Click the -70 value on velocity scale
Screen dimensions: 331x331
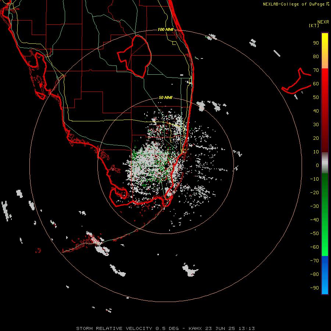(314, 261)
